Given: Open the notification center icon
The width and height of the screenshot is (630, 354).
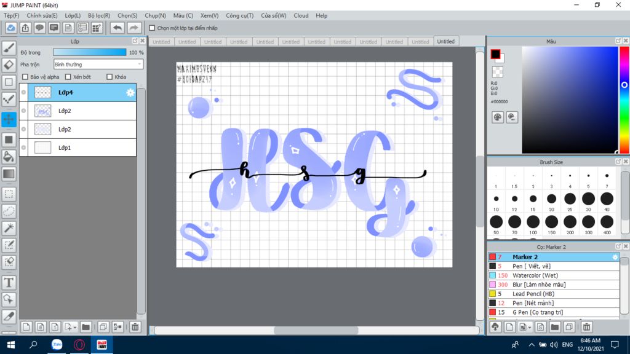Looking at the screenshot, I should click(x=615, y=345).
